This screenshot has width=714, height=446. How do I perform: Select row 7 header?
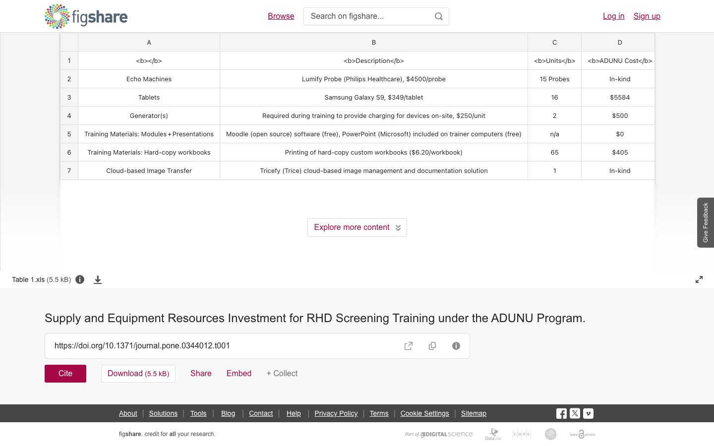click(69, 171)
